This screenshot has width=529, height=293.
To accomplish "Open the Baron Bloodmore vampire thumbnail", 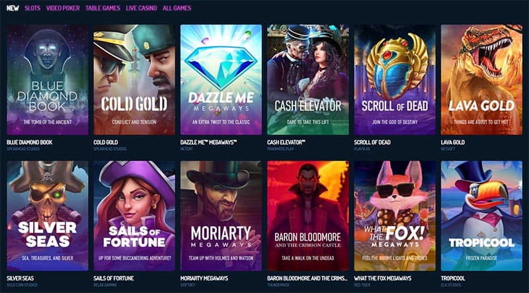I will [x=308, y=216].
